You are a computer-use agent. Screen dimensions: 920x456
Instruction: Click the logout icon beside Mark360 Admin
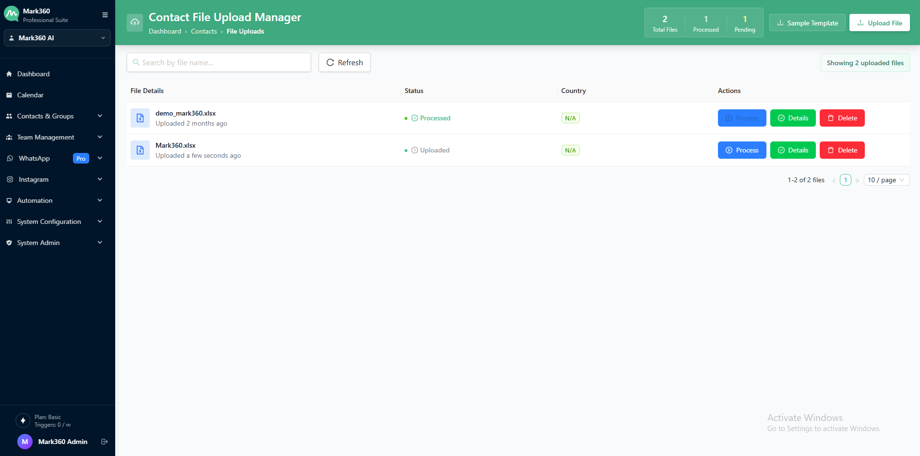click(104, 442)
